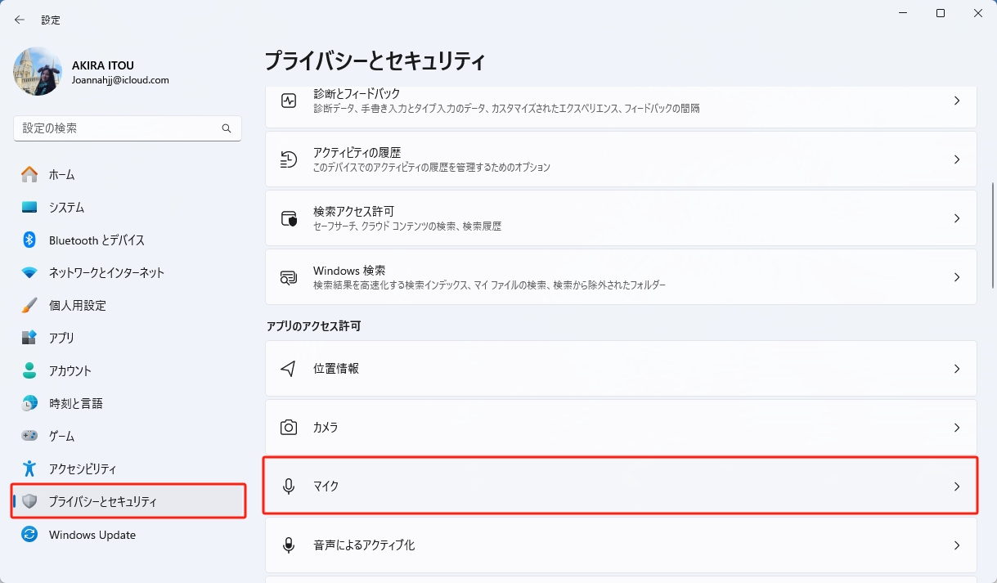Expand the 音声によるアクティブ化 entry
997x583 pixels.
(957, 545)
